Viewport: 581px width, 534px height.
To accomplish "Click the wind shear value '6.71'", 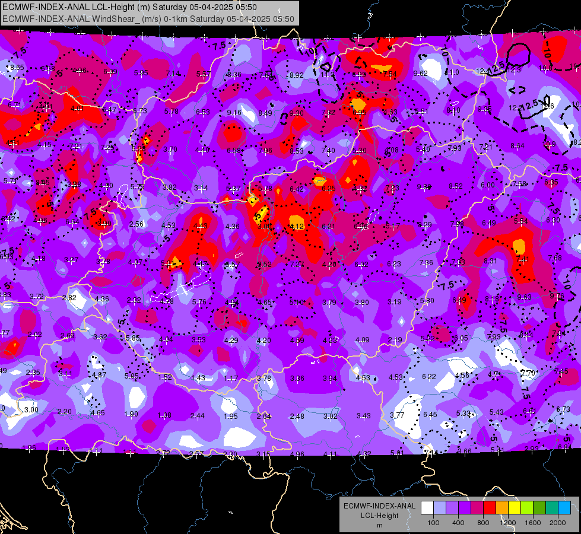I will 14,105.
